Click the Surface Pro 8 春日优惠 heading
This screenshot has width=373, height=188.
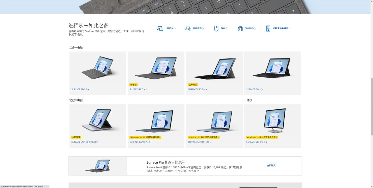click(x=165, y=162)
